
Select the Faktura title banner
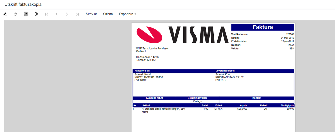point(263,27)
